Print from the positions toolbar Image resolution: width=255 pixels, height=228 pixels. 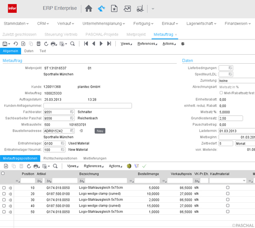click(x=36, y=166)
